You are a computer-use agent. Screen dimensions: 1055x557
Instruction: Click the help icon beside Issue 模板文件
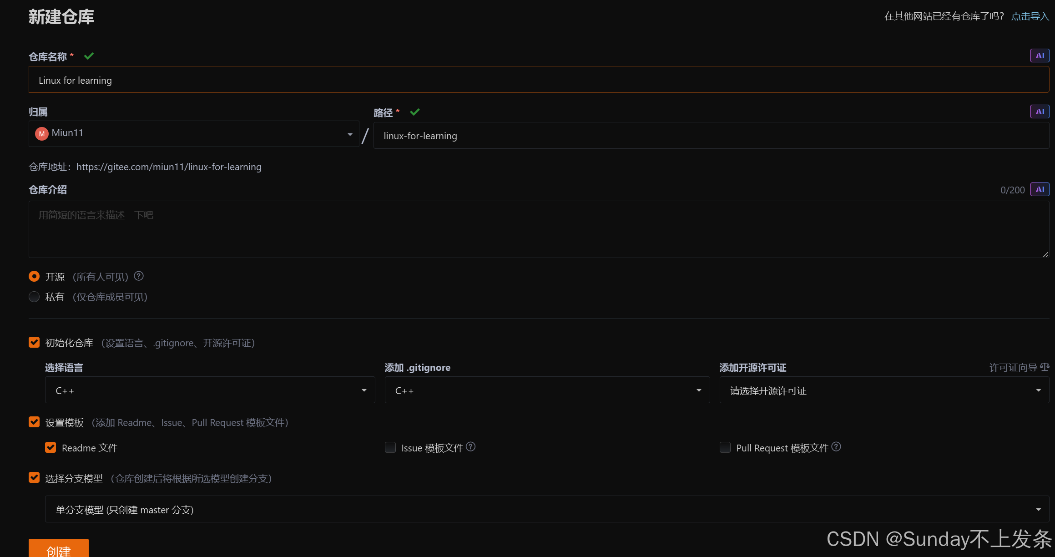(x=471, y=447)
